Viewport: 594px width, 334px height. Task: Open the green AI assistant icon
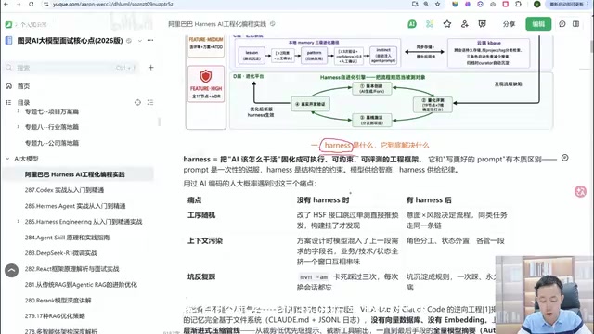[x=412, y=24]
